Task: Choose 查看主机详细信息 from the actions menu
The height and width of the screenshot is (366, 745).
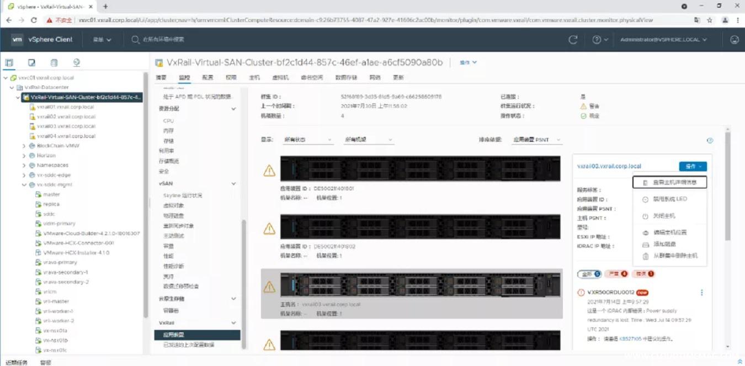Action: [669, 182]
